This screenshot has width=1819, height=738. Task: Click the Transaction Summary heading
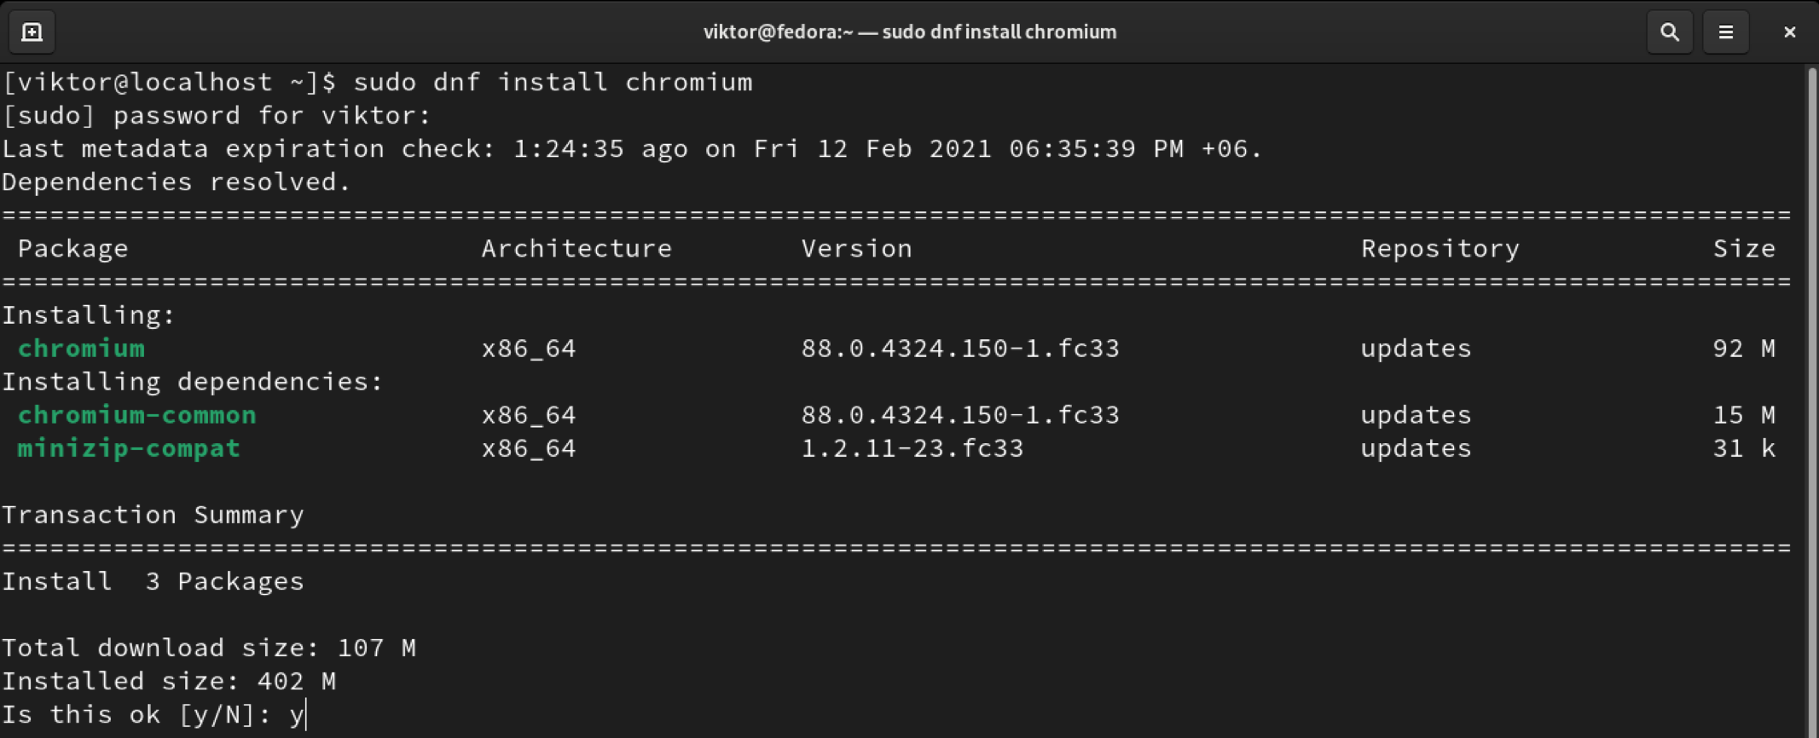coord(153,516)
